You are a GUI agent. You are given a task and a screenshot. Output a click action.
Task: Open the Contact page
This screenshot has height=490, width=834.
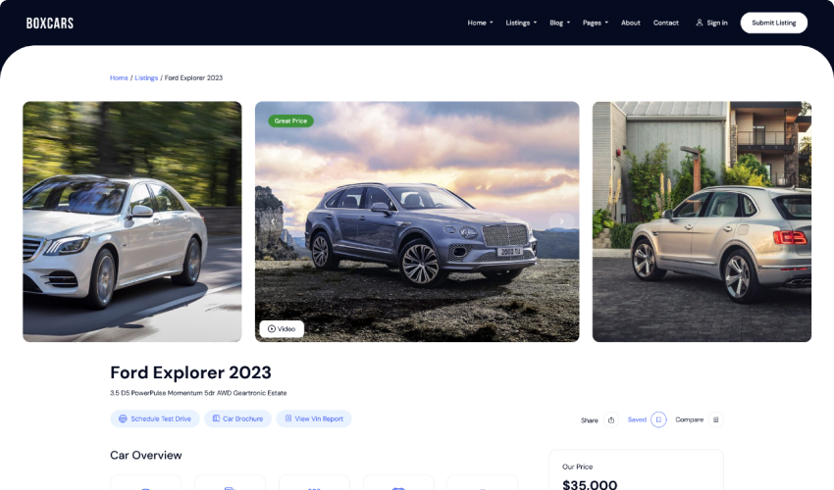click(666, 23)
